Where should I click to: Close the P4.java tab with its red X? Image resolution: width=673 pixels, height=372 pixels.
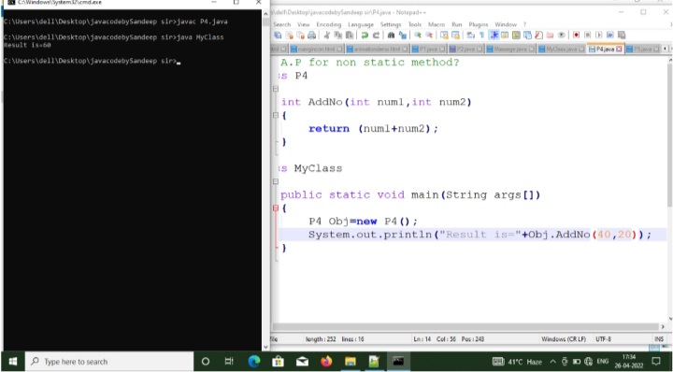[x=619, y=49]
